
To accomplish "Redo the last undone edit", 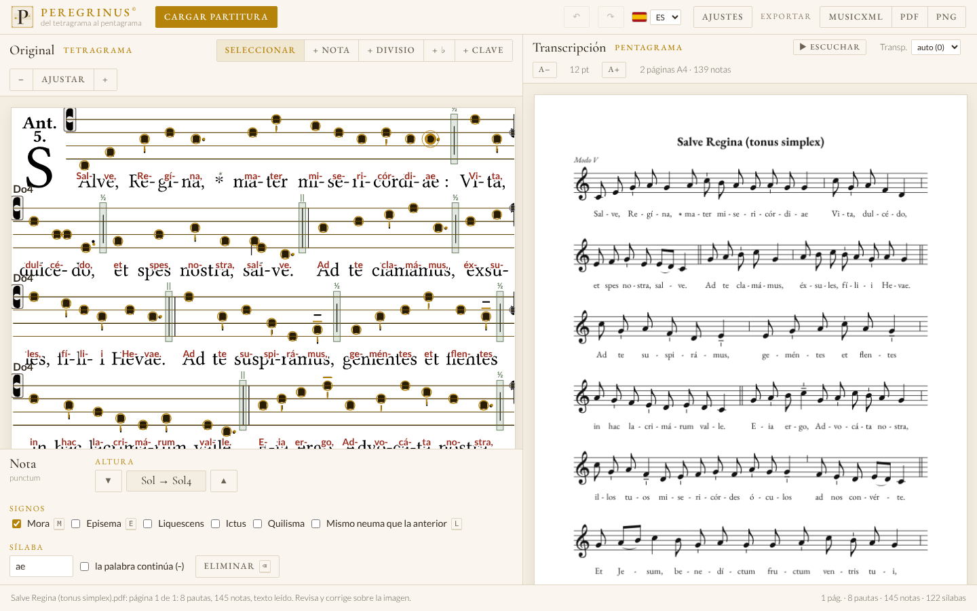I will [x=611, y=17].
